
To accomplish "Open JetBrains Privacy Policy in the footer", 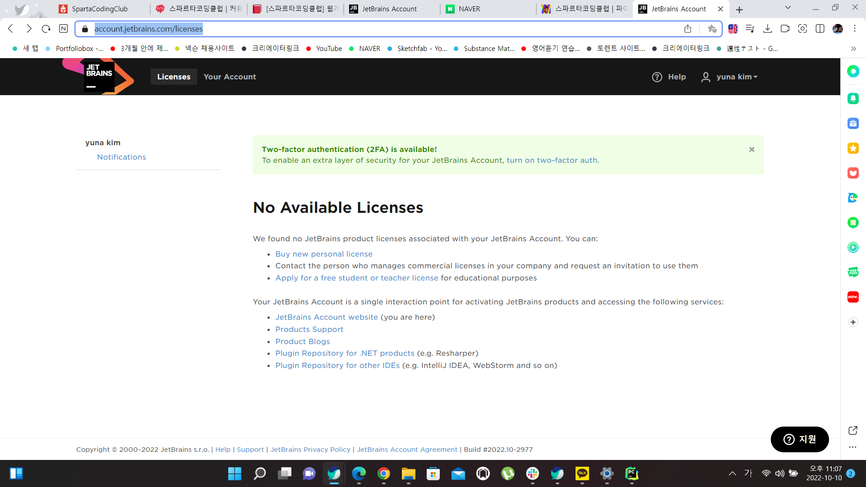I will pos(310,450).
